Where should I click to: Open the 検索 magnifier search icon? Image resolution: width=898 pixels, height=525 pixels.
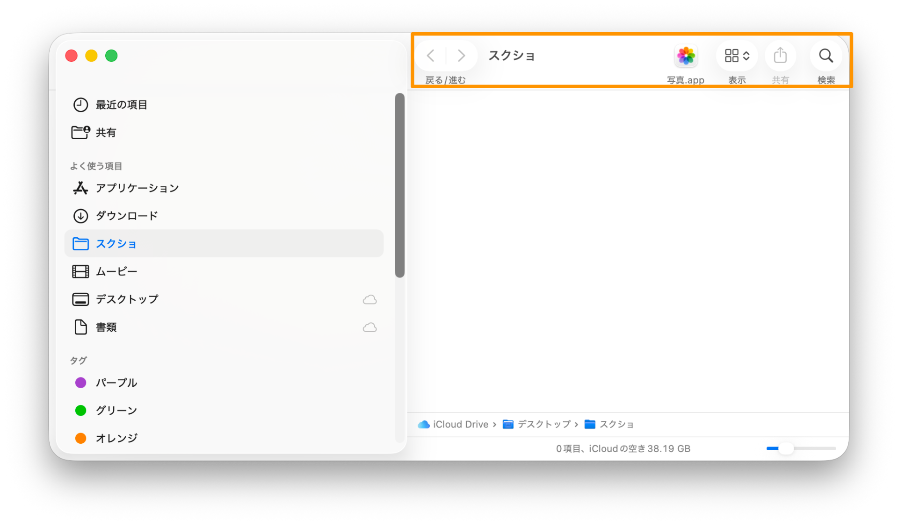click(826, 56)
